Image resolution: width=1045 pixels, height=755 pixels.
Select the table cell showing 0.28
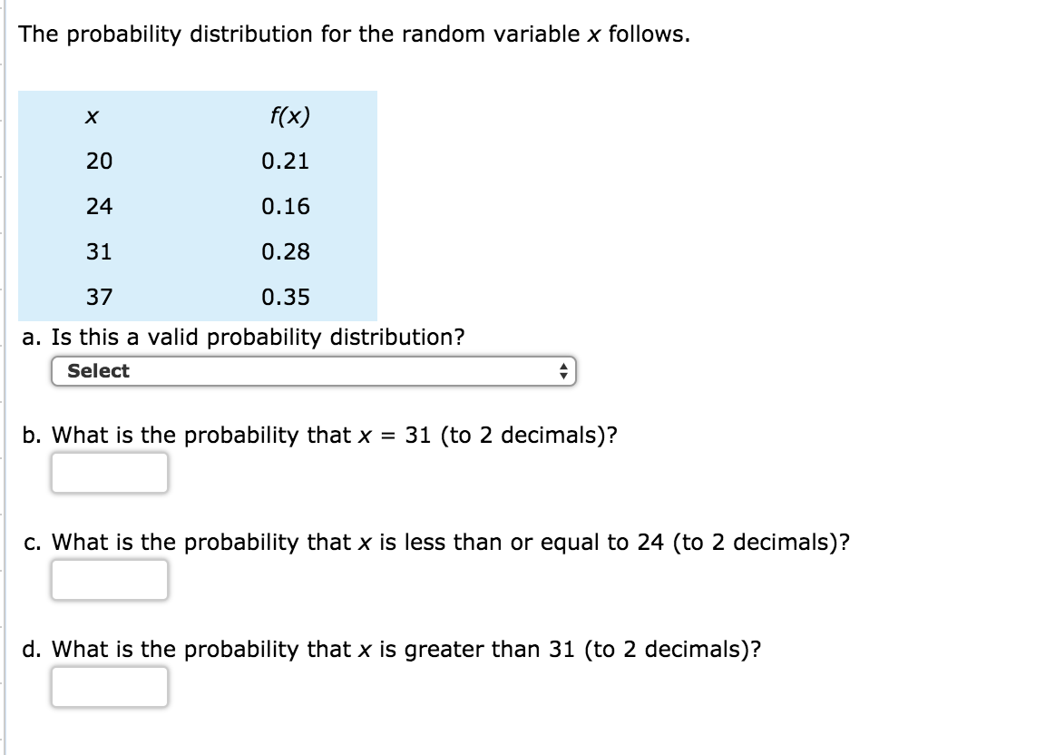click(286, 250)
